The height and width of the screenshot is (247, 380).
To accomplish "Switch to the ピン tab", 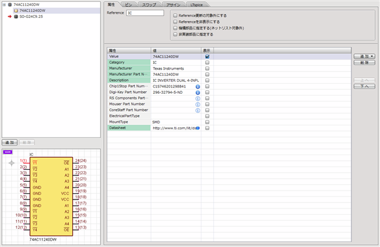I will click(129, 4).
